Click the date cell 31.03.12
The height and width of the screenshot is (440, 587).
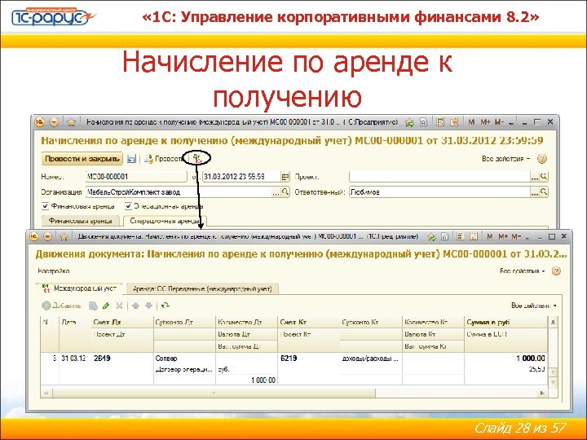click(73, 359)
